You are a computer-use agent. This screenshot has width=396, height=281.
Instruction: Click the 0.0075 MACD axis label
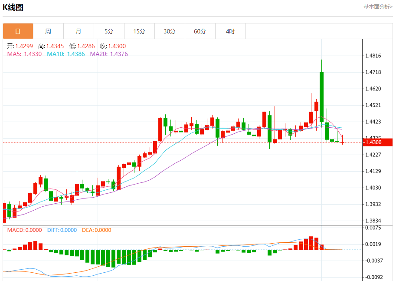pos(373,228)
